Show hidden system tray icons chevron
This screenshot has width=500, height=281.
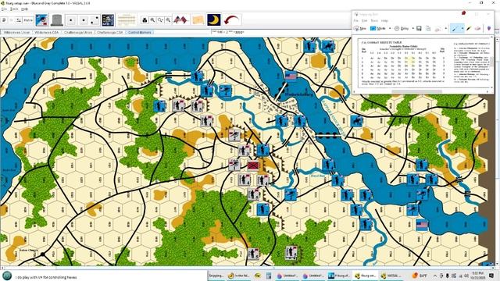(x=435, y=276)
